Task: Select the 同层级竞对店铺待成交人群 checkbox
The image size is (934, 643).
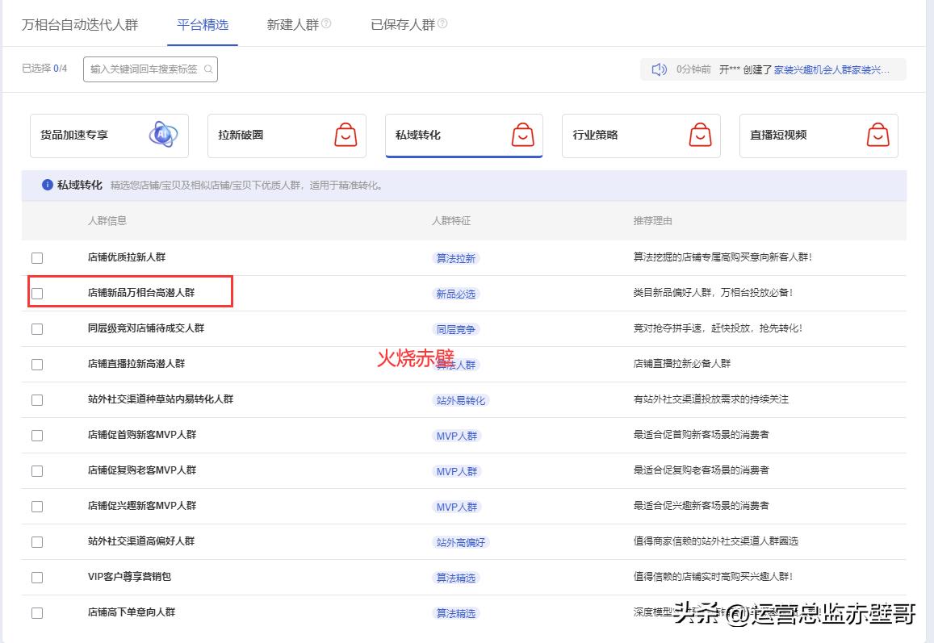Action: tap(36, 329)
